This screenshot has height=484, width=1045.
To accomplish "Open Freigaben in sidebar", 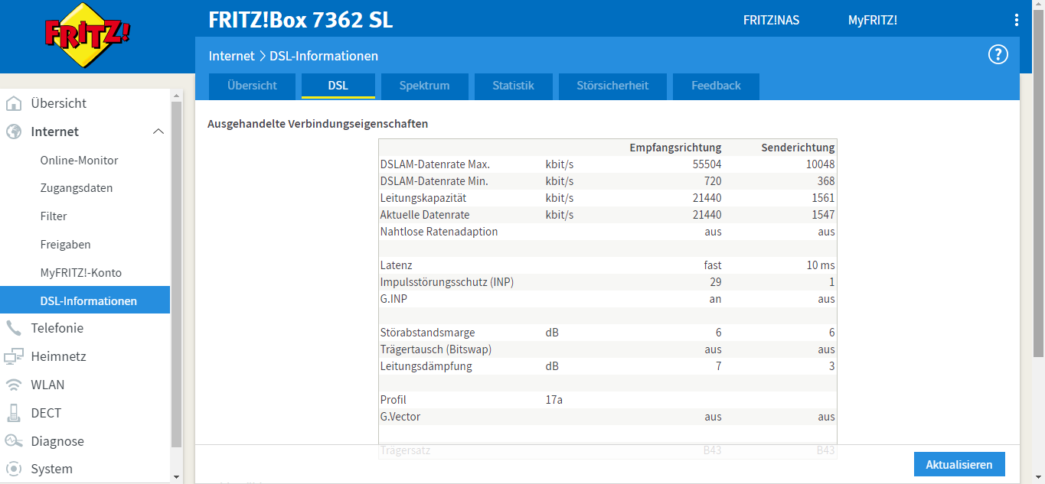I will 65,245.
